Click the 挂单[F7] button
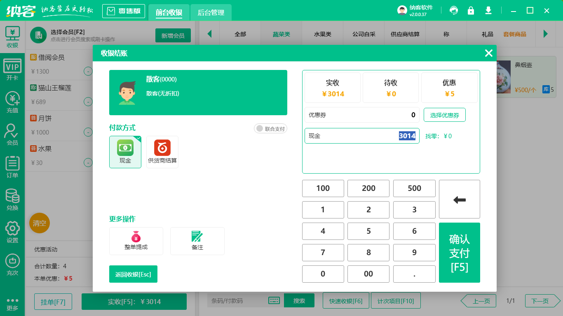The image size is (563, 316). pyautogui.click(x=53, y=302)
